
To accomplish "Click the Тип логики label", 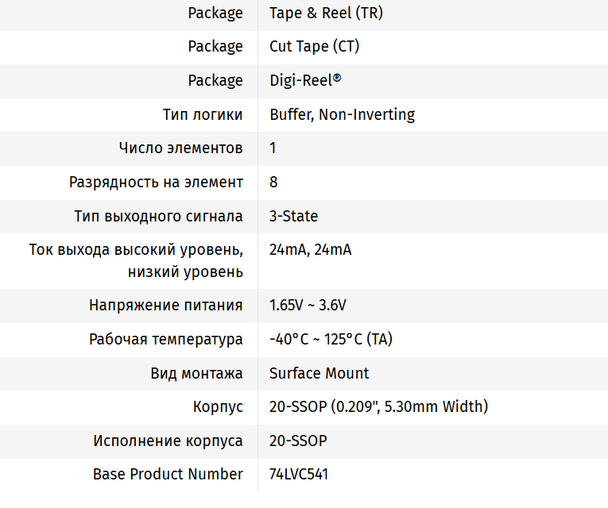I will point(203,115).
